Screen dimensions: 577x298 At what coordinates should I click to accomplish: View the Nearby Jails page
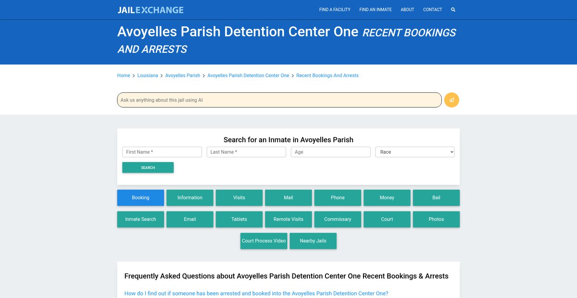(x=313, y=241)
